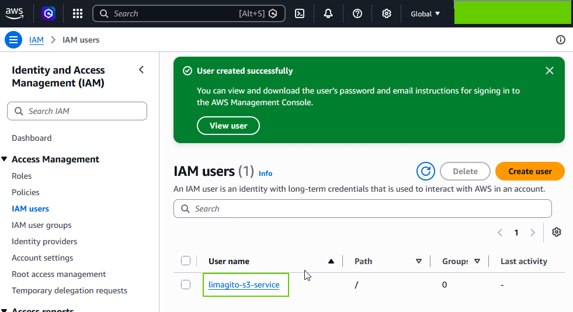The image size is (573, 312).
Task: Go to next page of users
Action: [533, 233]
